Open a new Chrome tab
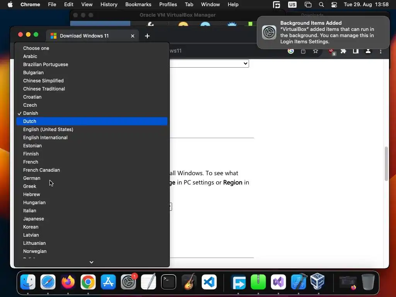Image resolution: width=396 pixels, height=297 pixels. (147, 36)
